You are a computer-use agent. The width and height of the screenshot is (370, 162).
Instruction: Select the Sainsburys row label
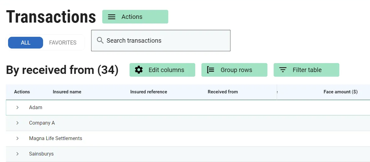coord(41,154)
